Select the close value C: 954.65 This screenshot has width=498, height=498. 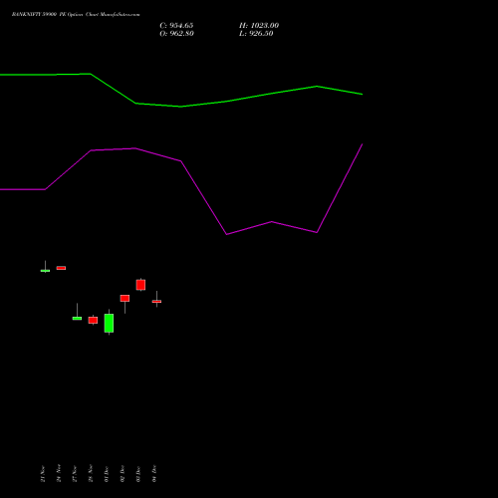click(176, 26)
